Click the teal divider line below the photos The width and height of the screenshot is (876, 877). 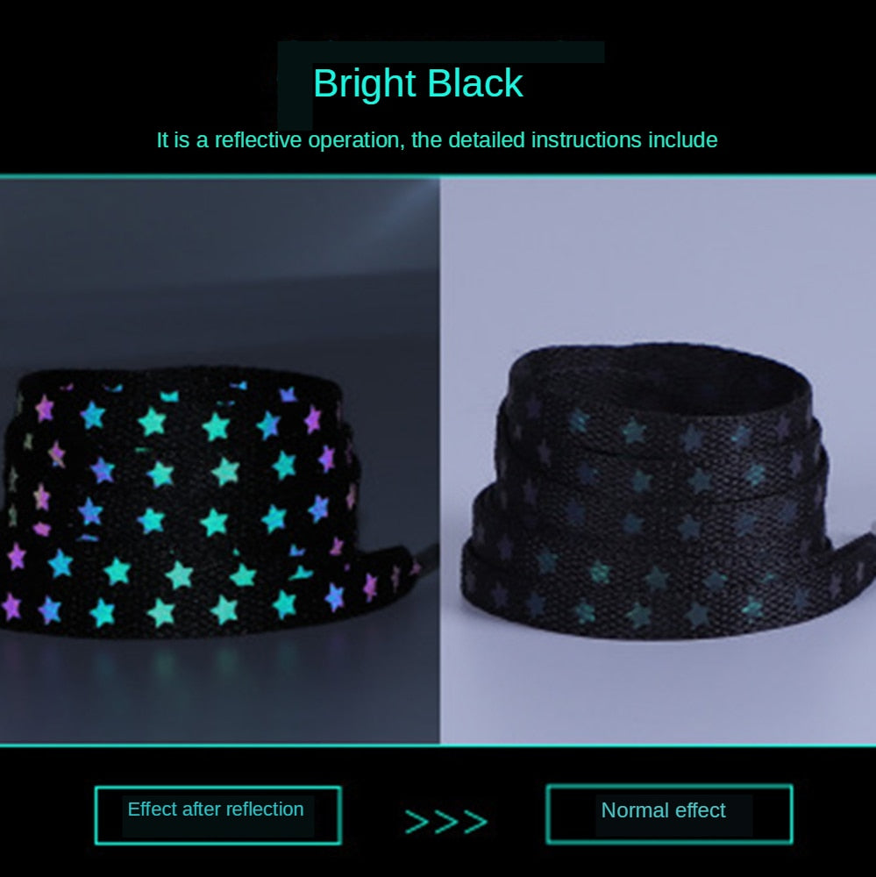pos(438,745)
